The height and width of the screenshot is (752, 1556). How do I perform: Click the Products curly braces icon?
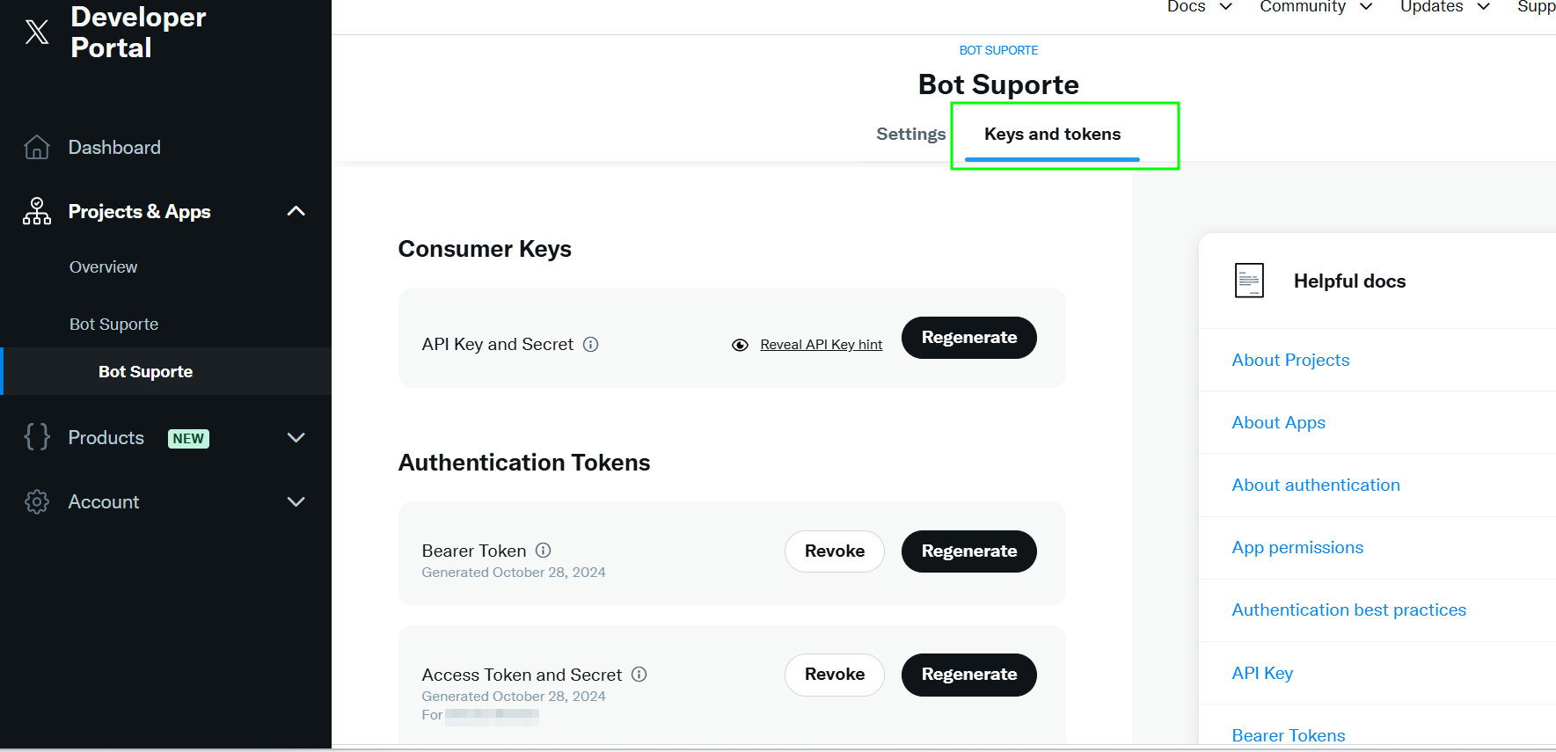(37, 437)
